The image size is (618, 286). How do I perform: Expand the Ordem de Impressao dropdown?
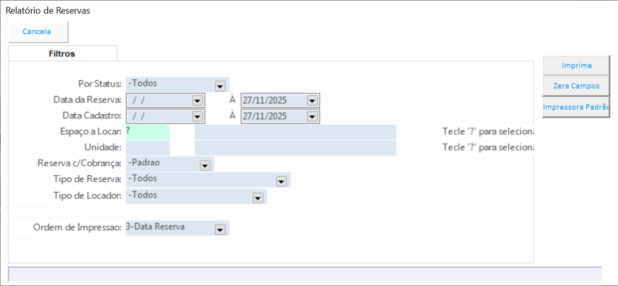(x=220, y=229)
